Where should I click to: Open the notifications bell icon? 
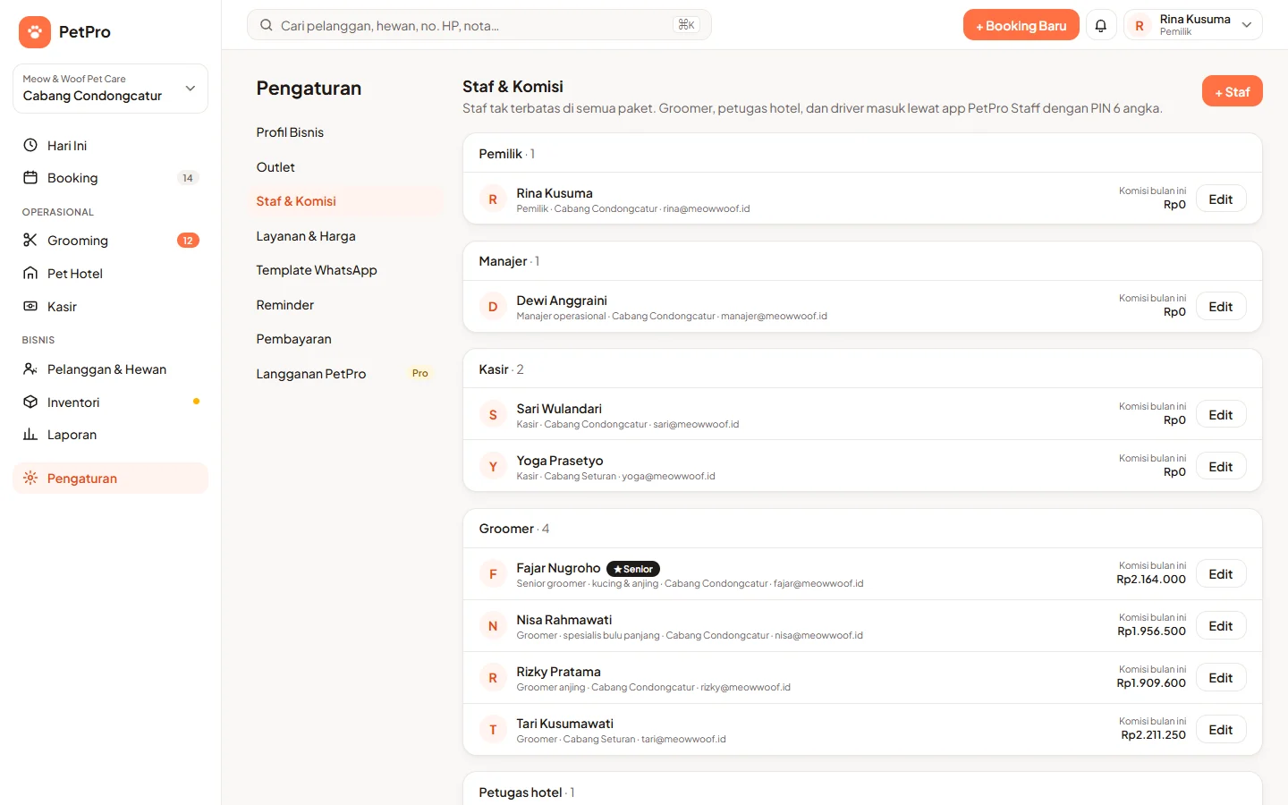click(1101, 26)
